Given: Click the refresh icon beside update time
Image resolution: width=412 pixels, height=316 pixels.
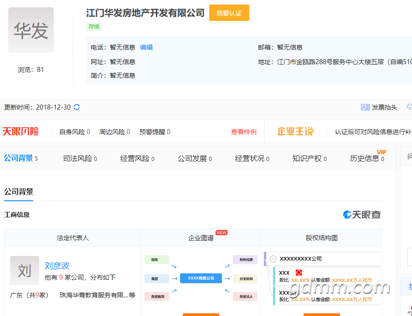Looking at the screenshot, I should (x=77, y=107).
